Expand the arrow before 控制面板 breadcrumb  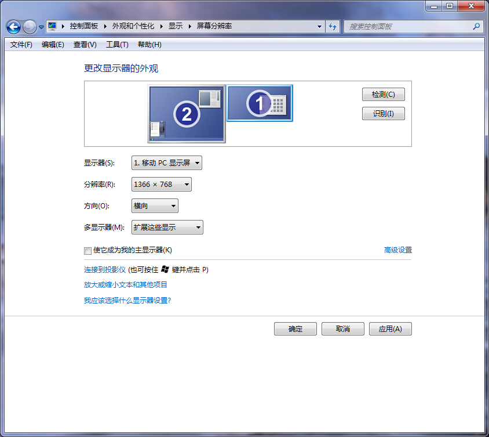click(x=63, y=26)
